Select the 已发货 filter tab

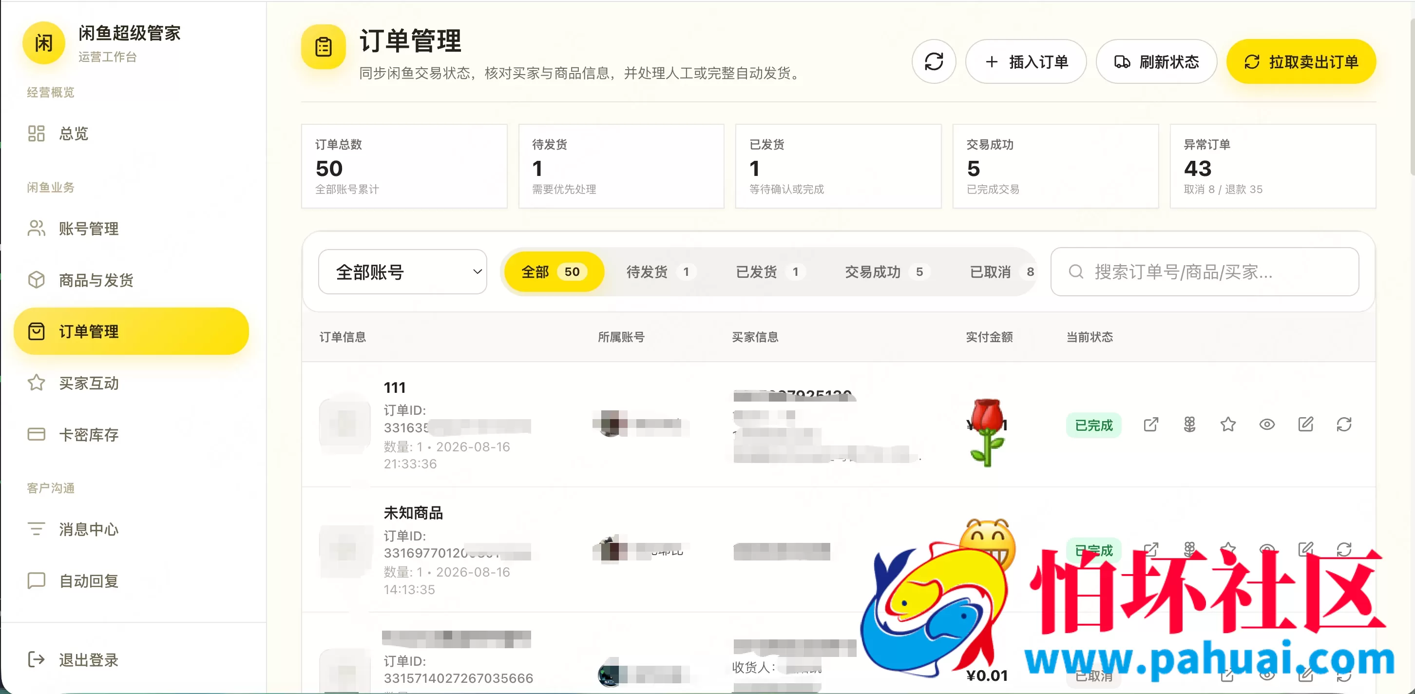(771, 272)
